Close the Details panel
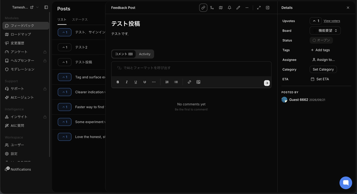 coord(348,8)
